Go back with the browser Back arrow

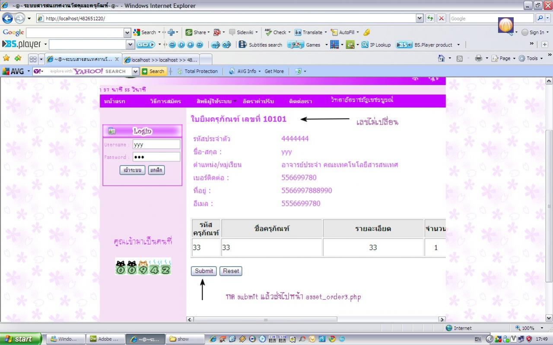point(7,18)
